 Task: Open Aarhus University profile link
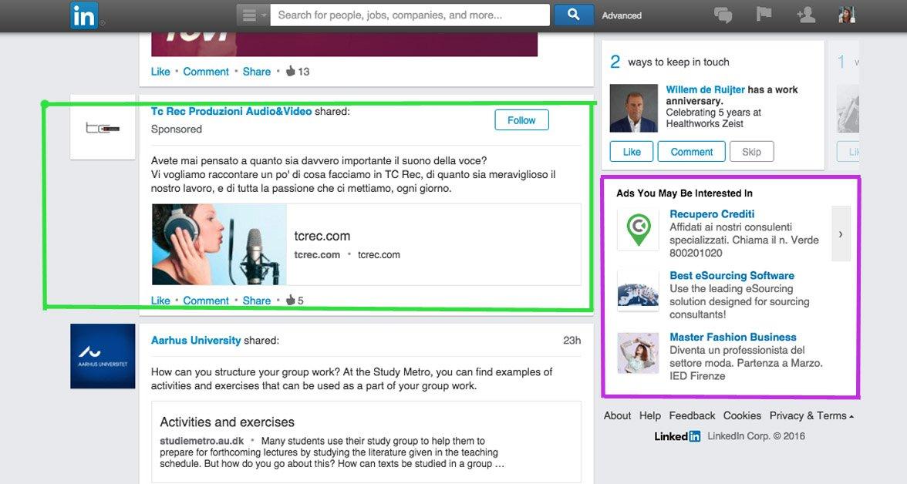196,341
